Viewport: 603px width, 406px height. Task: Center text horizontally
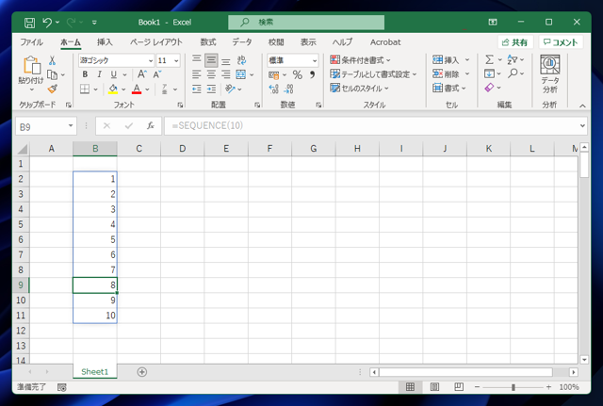[211, 74]
